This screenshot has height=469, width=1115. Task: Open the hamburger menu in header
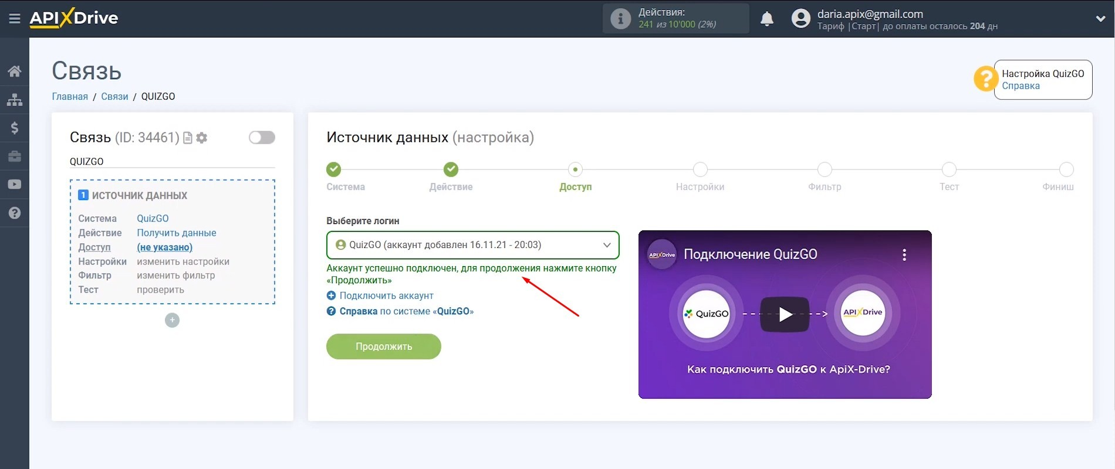(x=15, y=19)
